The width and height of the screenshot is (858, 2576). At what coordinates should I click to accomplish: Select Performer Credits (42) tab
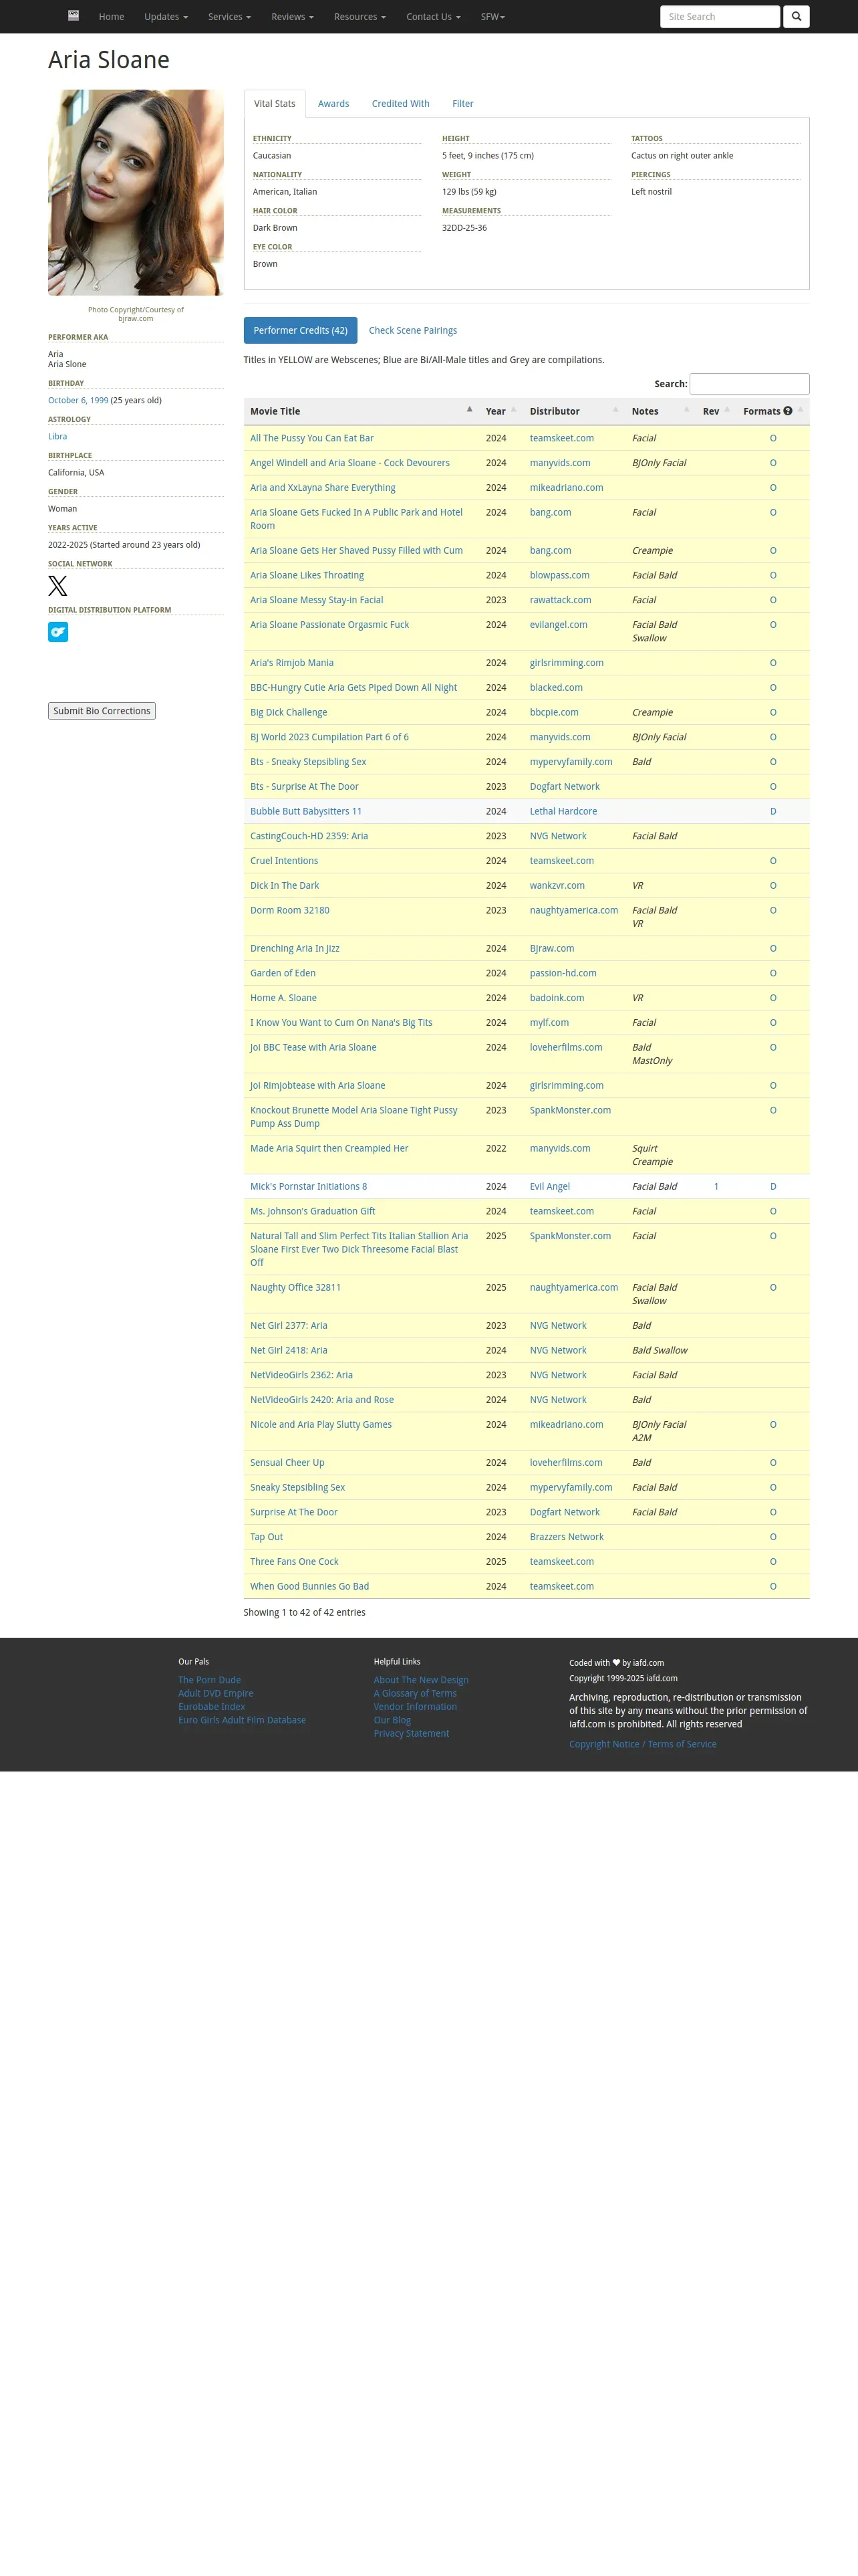[301, 330]
